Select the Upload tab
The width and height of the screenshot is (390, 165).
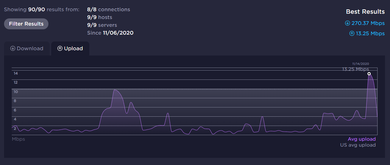tap(70, 48)
